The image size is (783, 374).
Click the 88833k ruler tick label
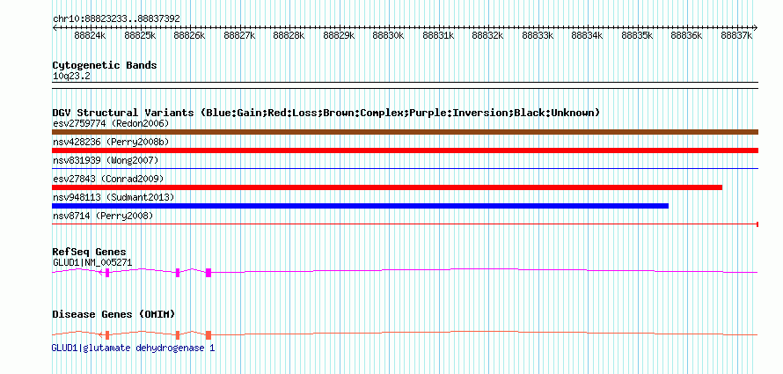pyautogui.click(x=538, y=35)
